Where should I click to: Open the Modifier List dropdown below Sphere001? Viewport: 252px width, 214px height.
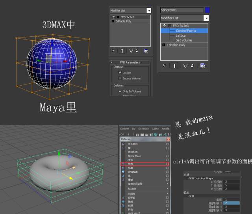tap(206, 18)
